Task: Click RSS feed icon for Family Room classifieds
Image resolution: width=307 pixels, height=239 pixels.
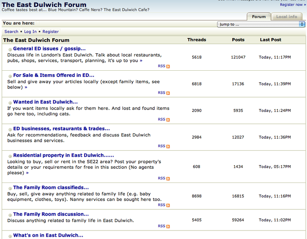Action: point(168,205)
